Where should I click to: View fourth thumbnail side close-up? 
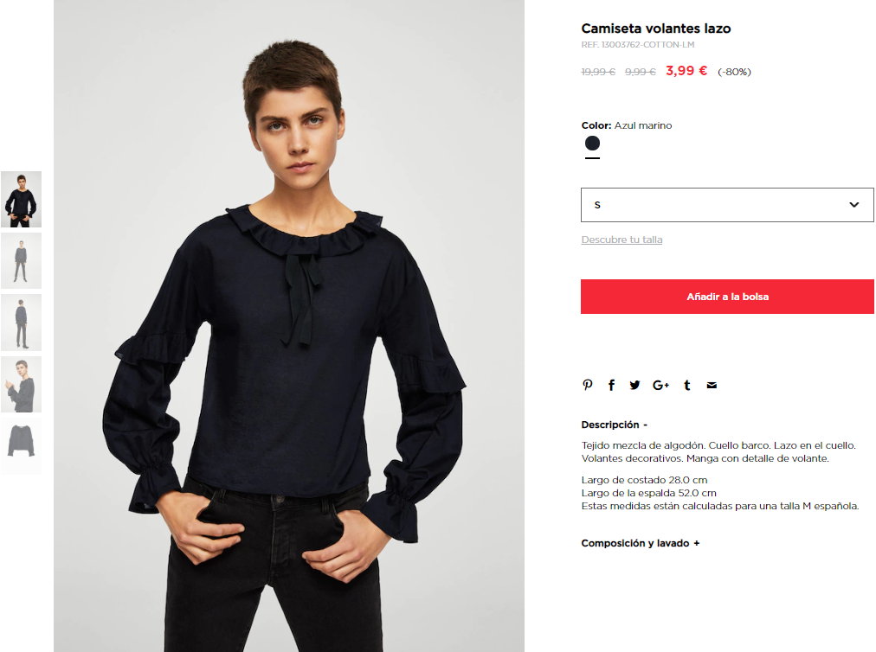22,385
